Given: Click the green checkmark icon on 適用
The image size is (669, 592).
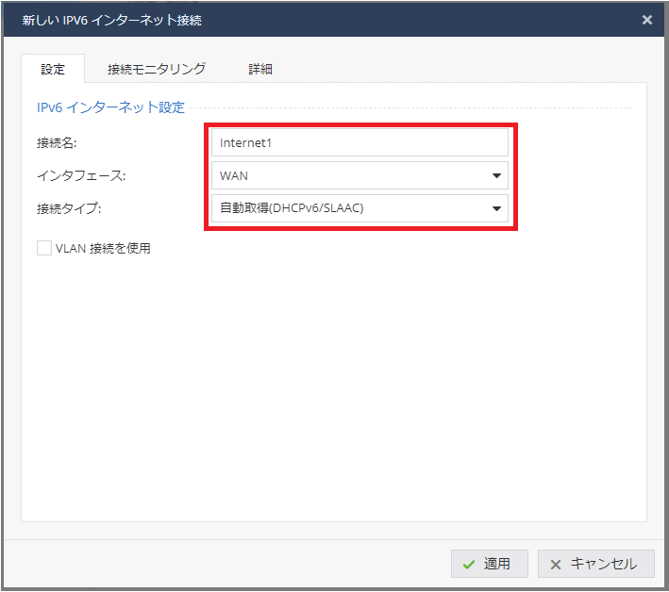Looking at the screenshot, I should pos(469,564).
